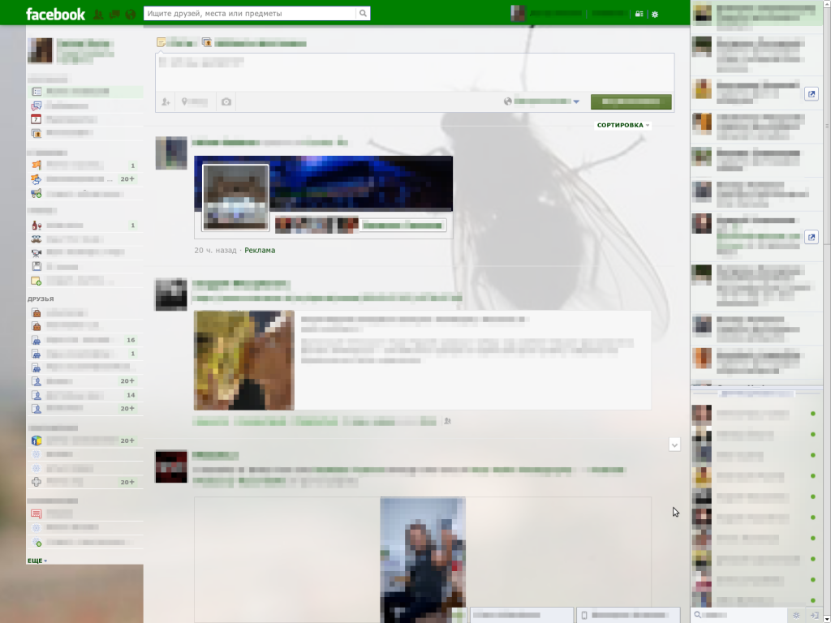Open messages icon in top bar
This screenshot has height=623, width=831.
point(114,14)
